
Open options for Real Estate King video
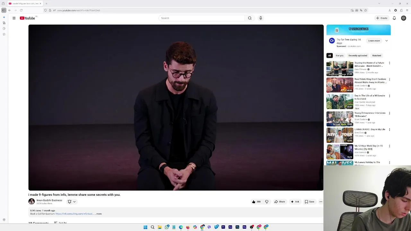pos(389,79)
